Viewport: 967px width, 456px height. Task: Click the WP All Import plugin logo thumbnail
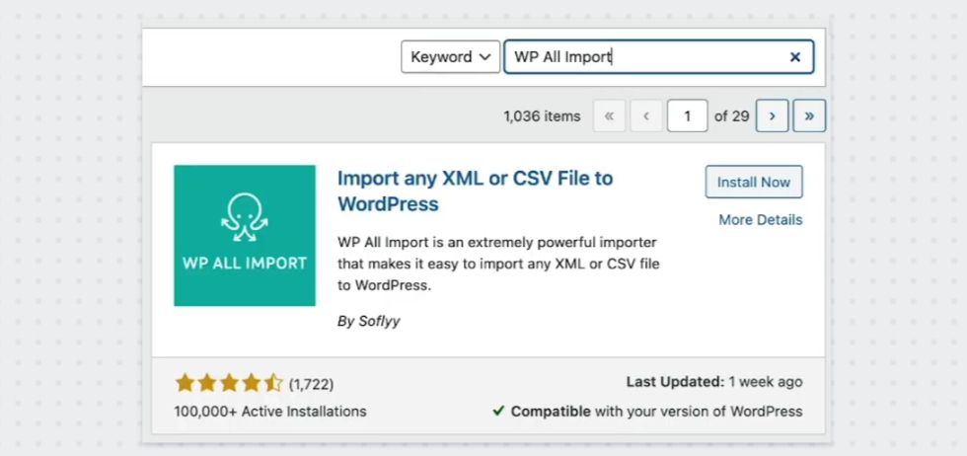point(245,236)
